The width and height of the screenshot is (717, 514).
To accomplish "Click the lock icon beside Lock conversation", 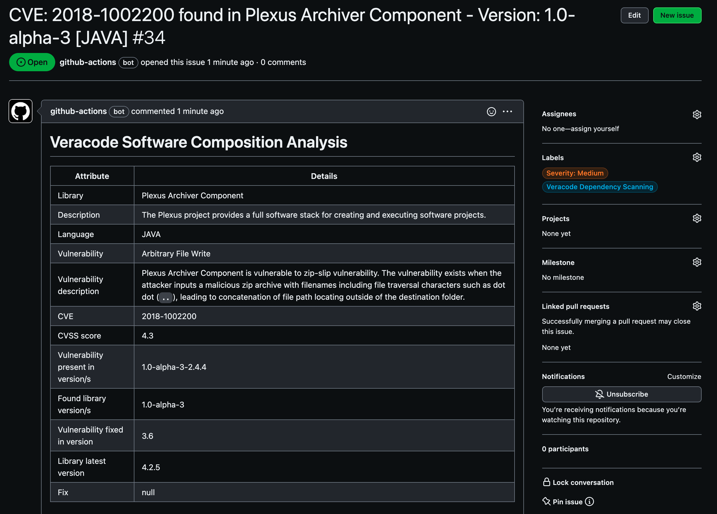I will pyautogui.click(x=546, y=482).
